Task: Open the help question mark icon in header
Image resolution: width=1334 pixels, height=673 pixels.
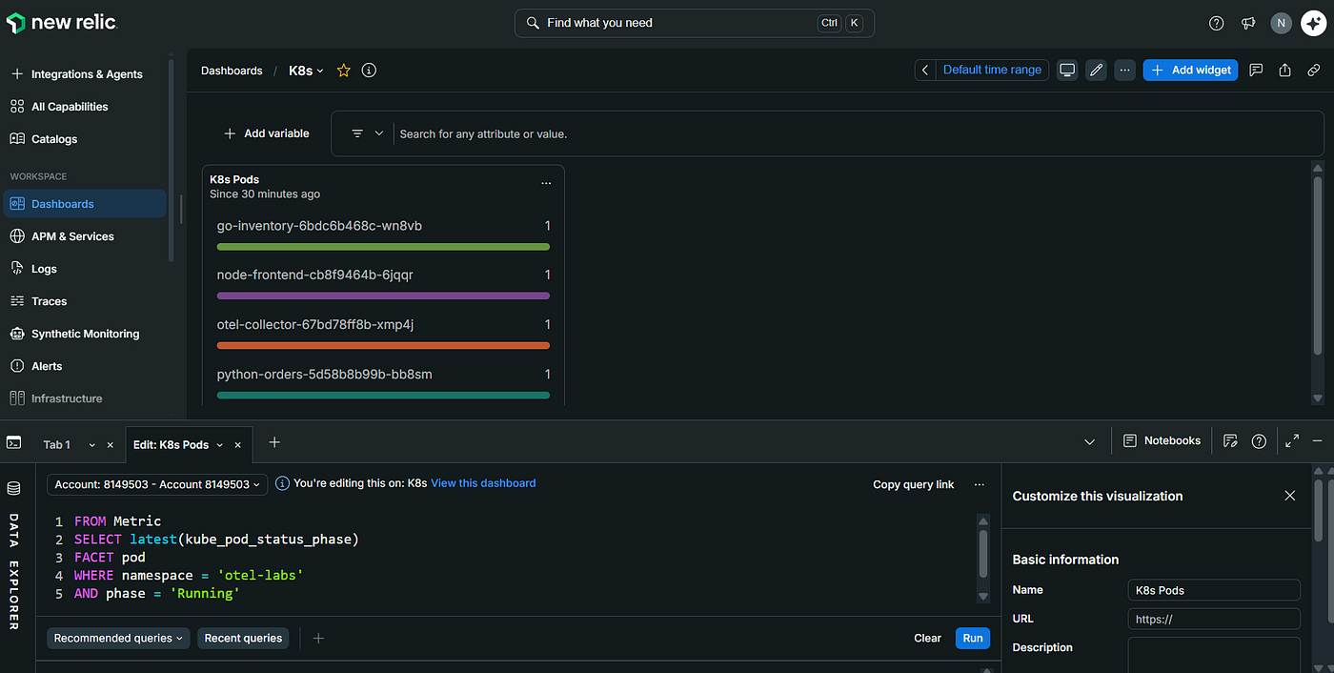Action: pos(1216,23)
